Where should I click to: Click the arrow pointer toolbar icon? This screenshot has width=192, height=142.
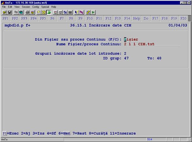77,12
